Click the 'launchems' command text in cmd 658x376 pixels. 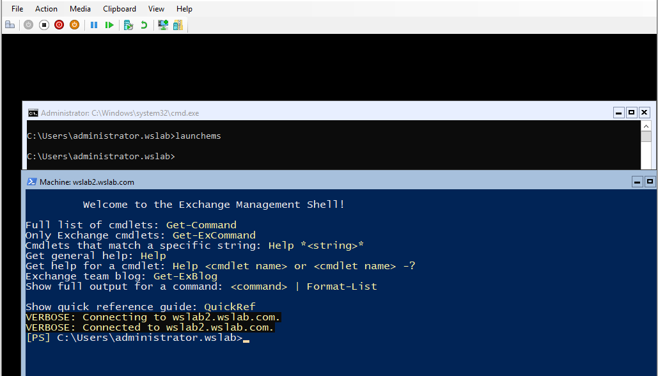198,136
